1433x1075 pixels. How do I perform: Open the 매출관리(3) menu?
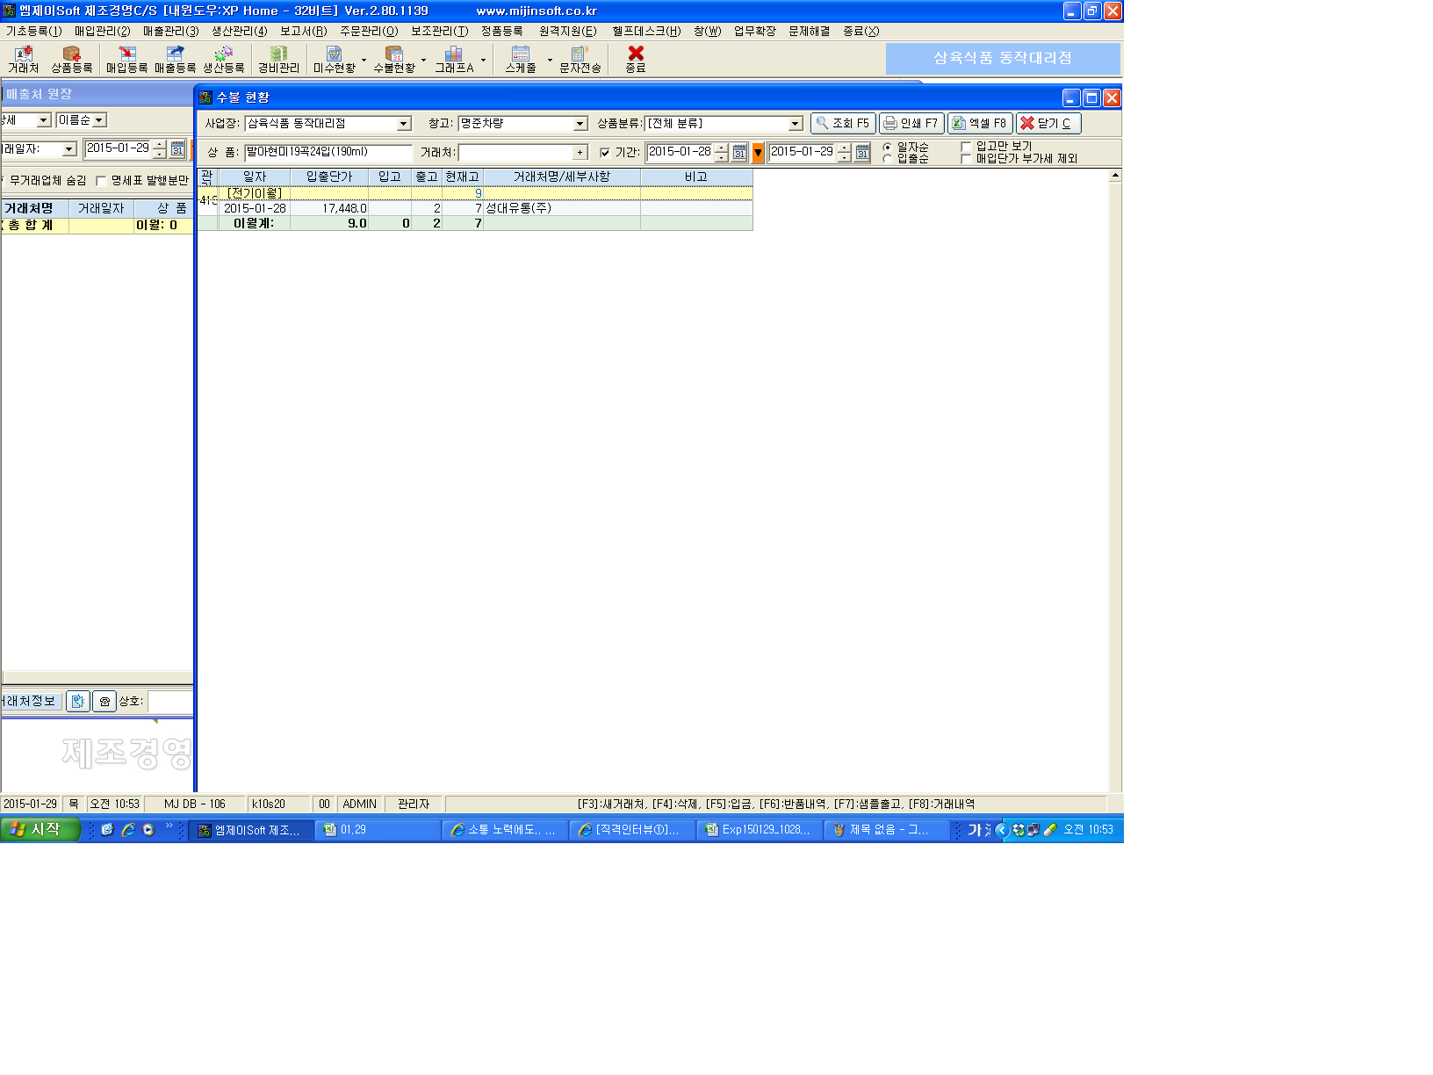pos(170,31)
